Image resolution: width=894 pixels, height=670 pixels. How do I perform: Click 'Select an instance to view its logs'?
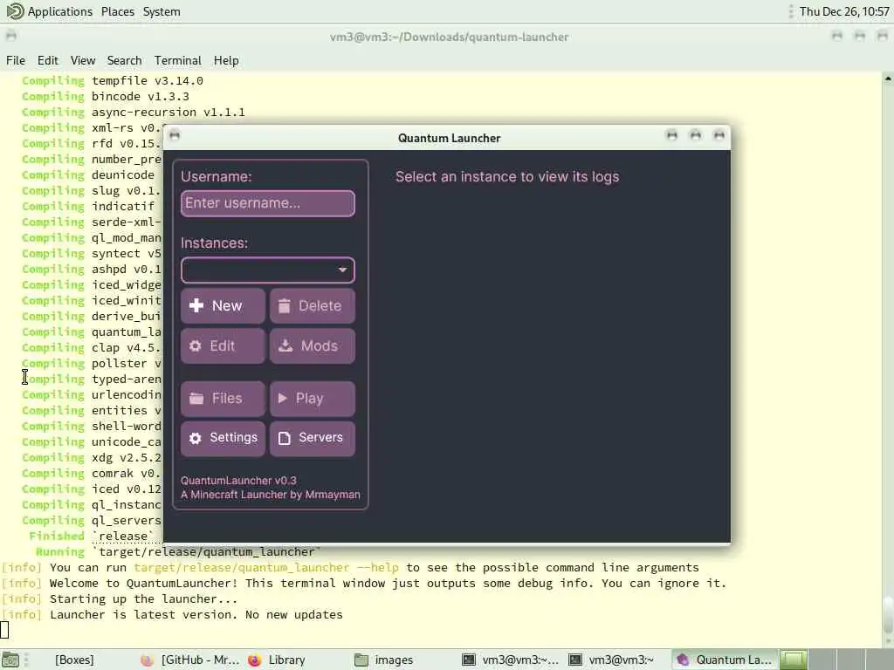507,176
